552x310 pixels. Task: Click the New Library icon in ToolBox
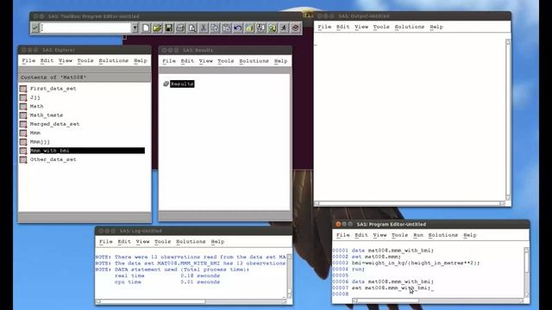(x=249, y=28)
